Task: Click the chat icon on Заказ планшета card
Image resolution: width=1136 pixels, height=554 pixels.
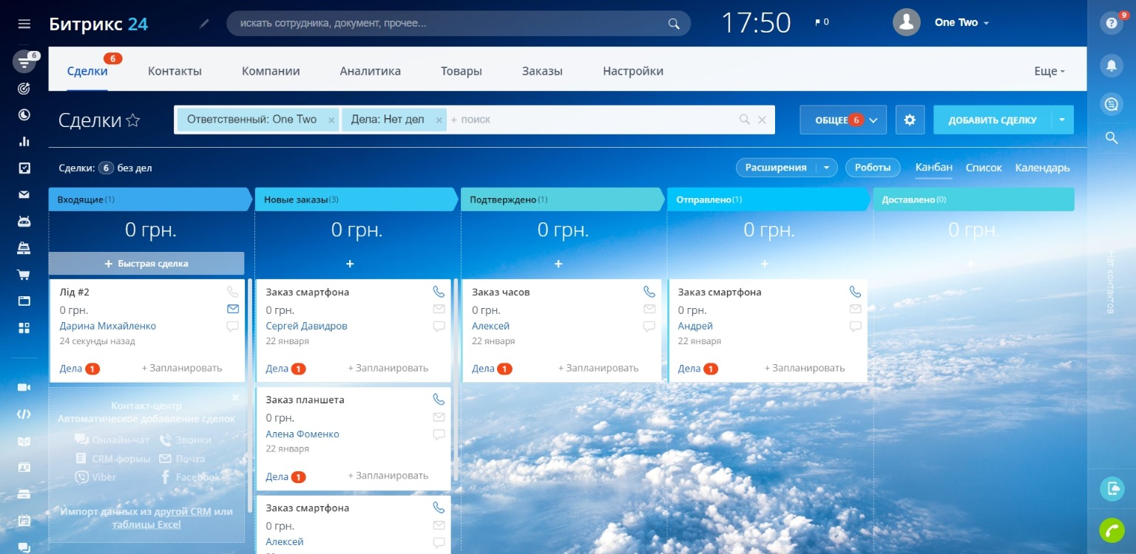Action: point(439,434)
